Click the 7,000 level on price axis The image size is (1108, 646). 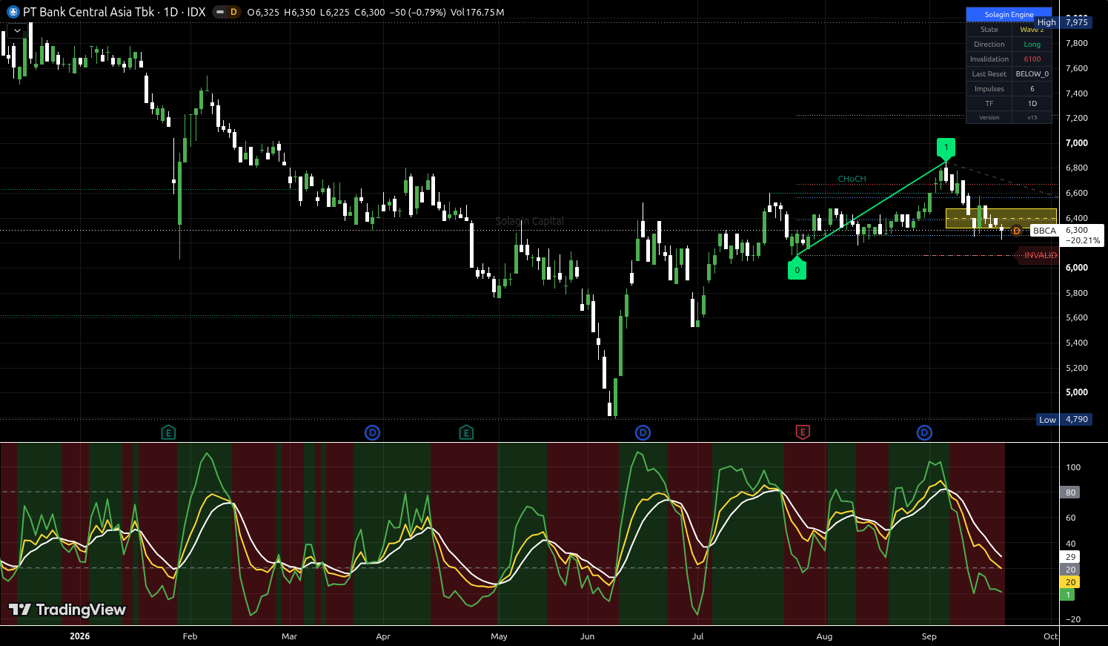(x=1076, y=143)
